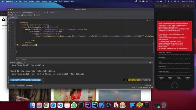Open PhpStorm from the dock
196x110 pixels.
tap(88, 105)
